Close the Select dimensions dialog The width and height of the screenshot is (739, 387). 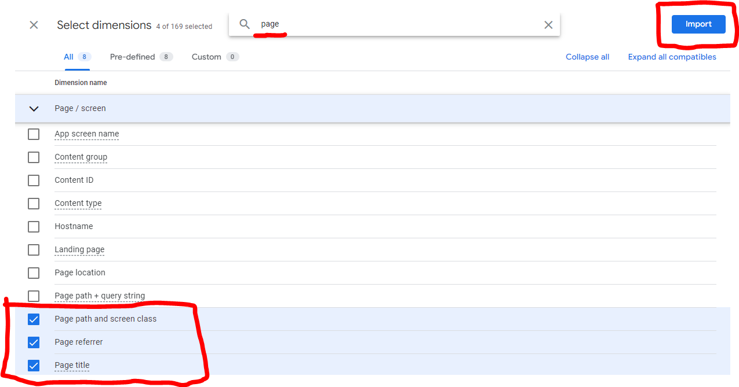point(34,25)
